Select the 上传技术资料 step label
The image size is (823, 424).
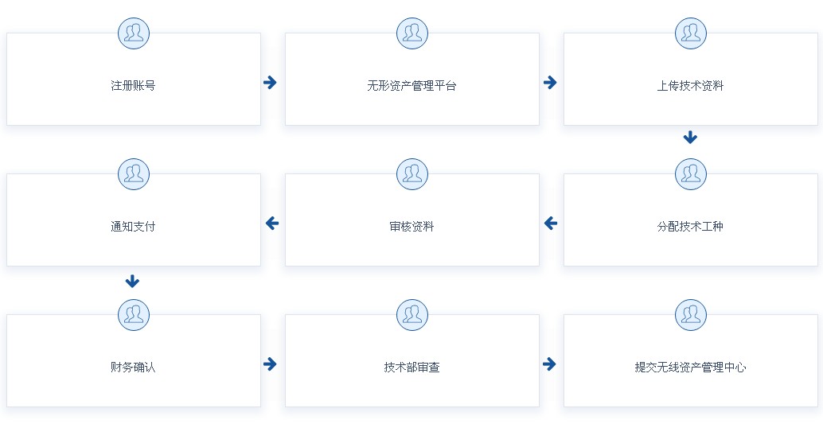click(691, 85)
